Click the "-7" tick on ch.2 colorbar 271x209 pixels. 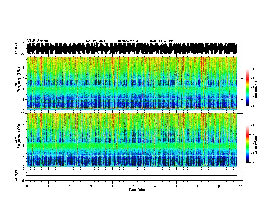click(x=253, y=162)
